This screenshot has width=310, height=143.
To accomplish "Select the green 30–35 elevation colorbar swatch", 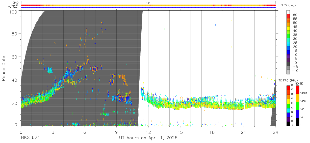I will 289,37.
